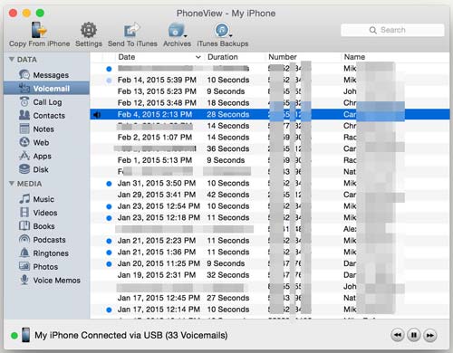The image size is (453, 353).
Task: Select Messages in the sidebar
Action: point(46,75)
